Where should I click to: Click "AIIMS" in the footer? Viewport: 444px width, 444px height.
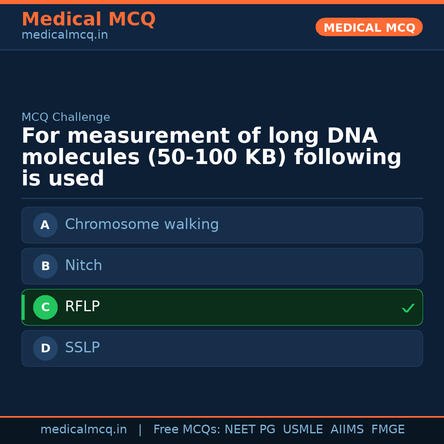point(347,430)
